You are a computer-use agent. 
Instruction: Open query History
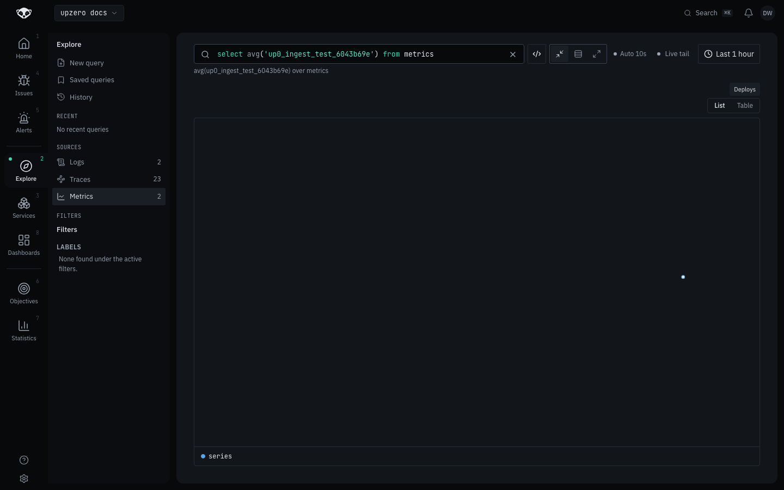pos(109,97)
